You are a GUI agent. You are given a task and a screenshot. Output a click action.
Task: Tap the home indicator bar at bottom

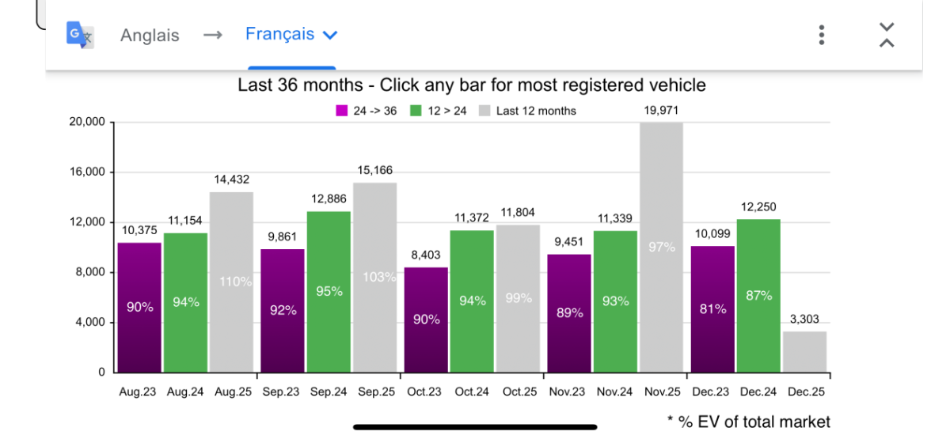pos(474,427)
